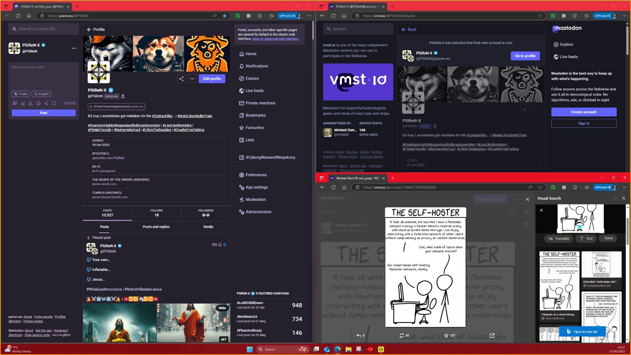Open in new tab from Visual Search

pyautogui.click(x=582, y=332)
